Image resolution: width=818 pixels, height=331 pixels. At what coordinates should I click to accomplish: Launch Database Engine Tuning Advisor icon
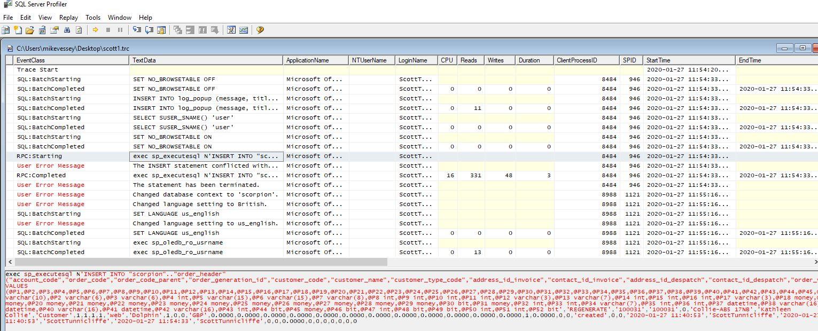(231, 30)
